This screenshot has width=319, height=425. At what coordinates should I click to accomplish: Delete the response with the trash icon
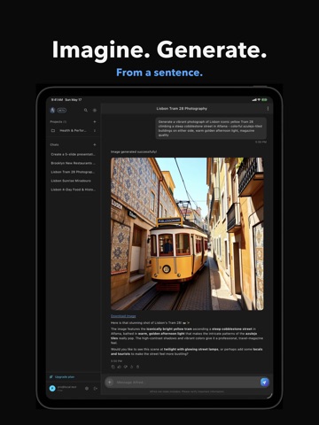click(137, 367)
